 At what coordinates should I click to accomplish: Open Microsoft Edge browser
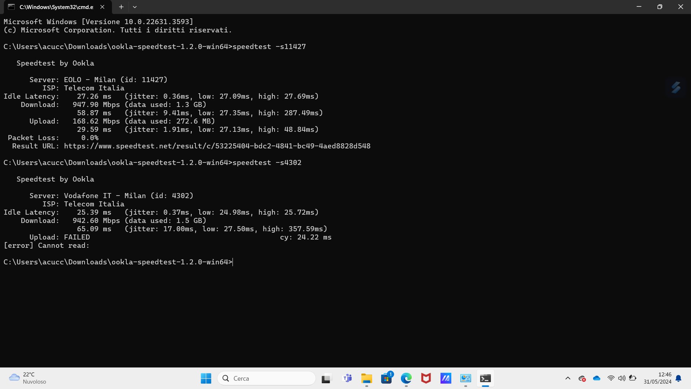(x=406, y=378)
